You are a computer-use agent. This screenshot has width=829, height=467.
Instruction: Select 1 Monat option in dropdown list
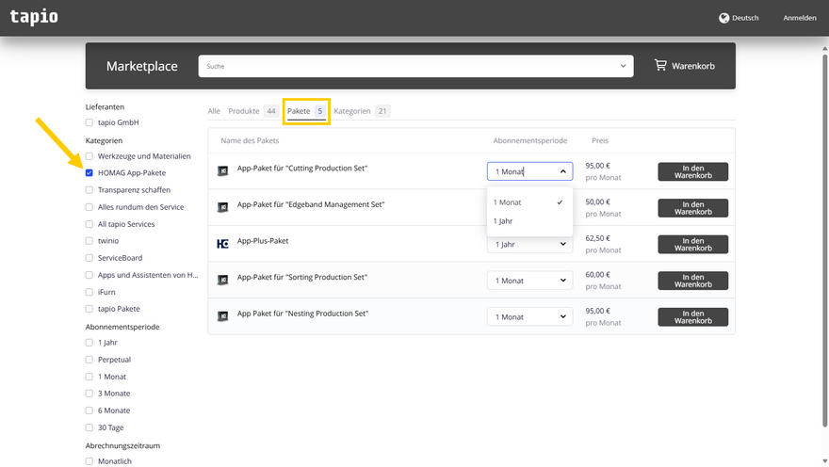[529, 202]
